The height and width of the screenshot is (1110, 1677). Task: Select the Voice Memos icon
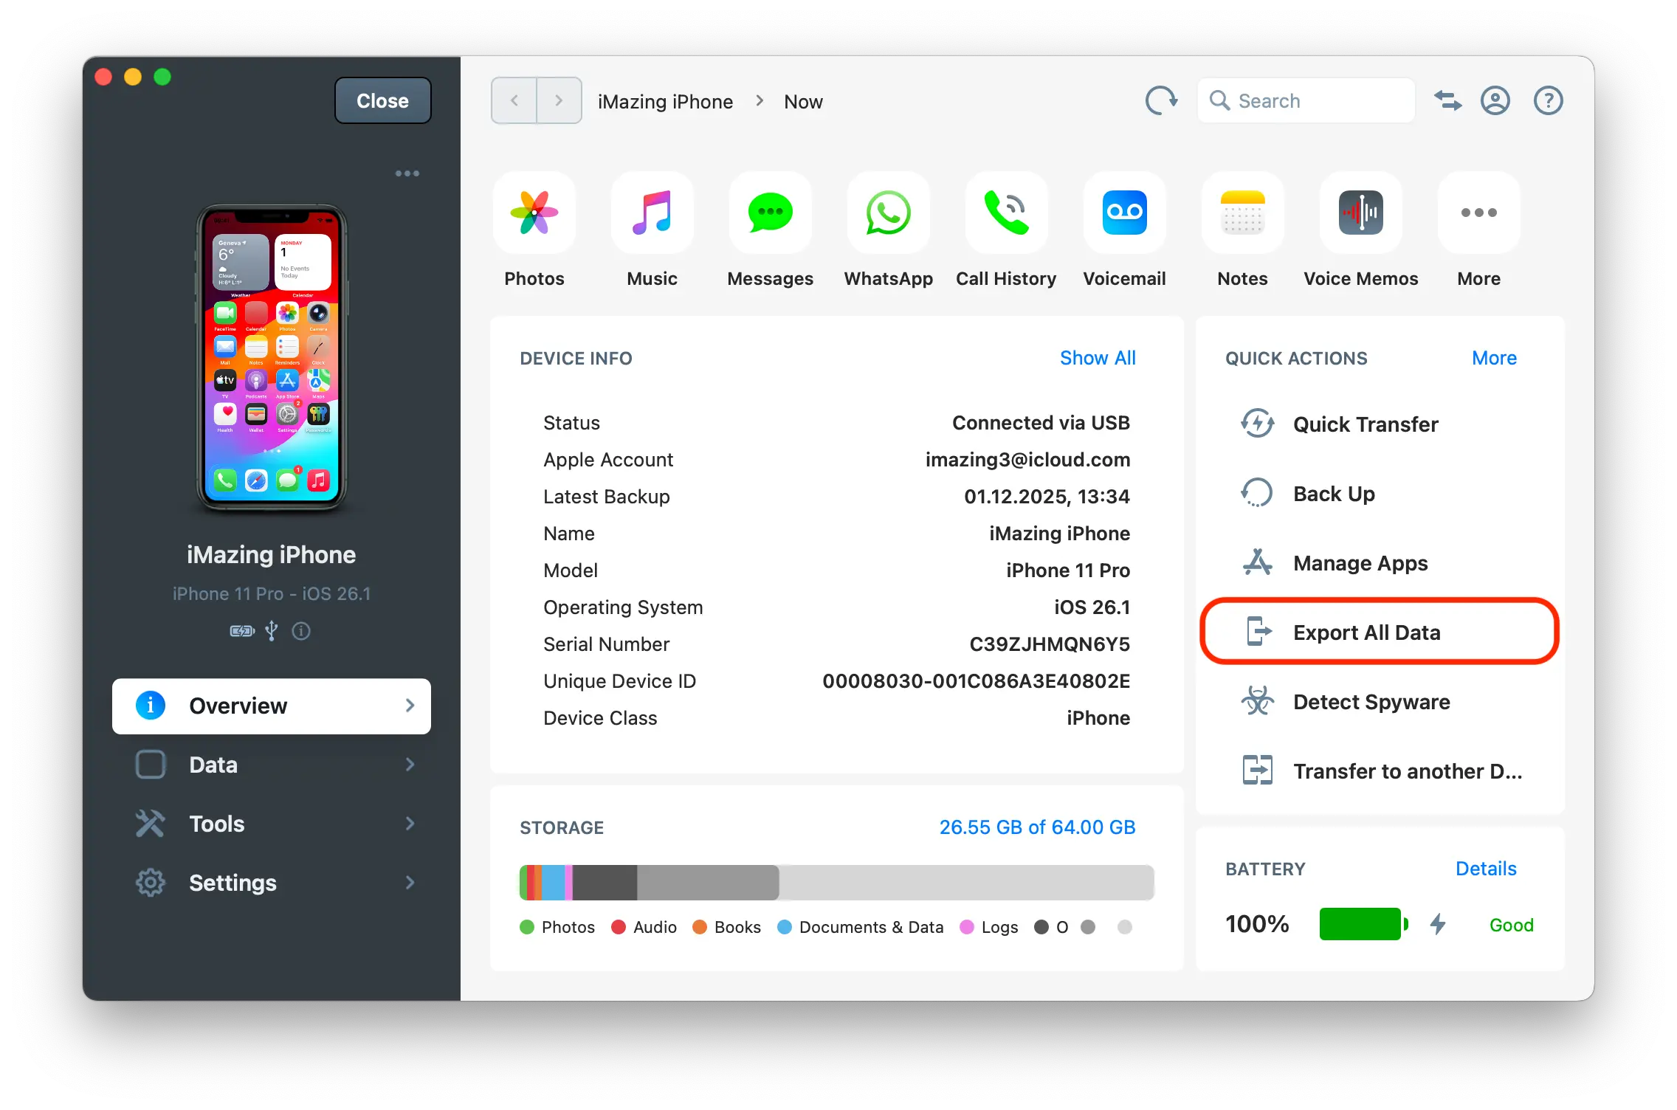(1360, 213)
